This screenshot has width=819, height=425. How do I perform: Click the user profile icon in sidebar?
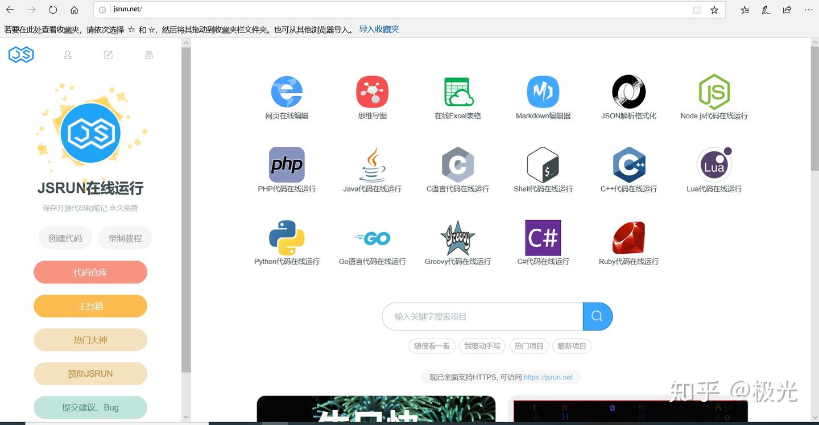[x=68, y=55]
